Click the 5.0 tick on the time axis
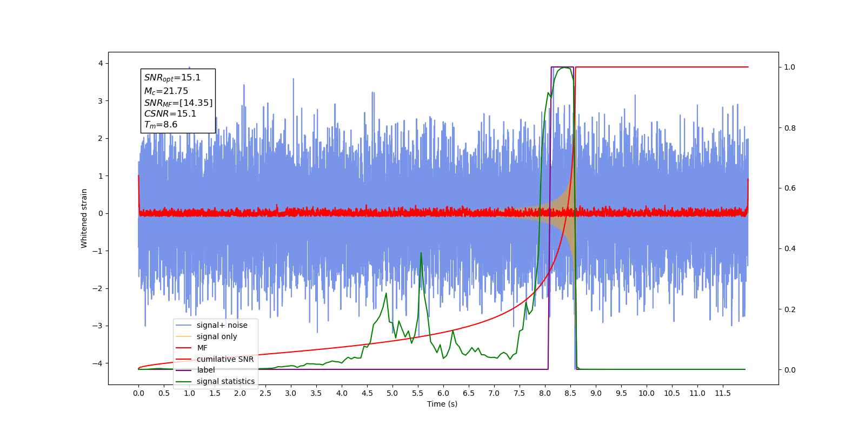865x432 pixels. [x=392, y=393]
